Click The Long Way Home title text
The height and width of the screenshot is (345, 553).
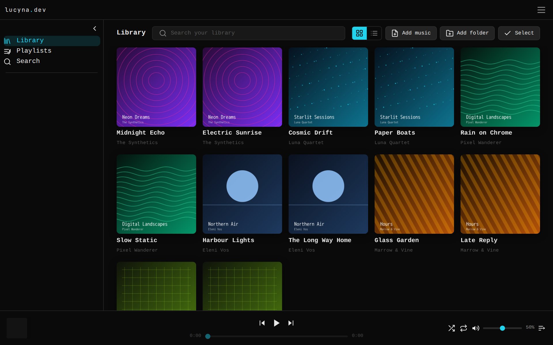pos(320,240)
